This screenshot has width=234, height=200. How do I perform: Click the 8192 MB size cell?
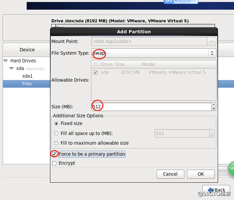(131, 73)
